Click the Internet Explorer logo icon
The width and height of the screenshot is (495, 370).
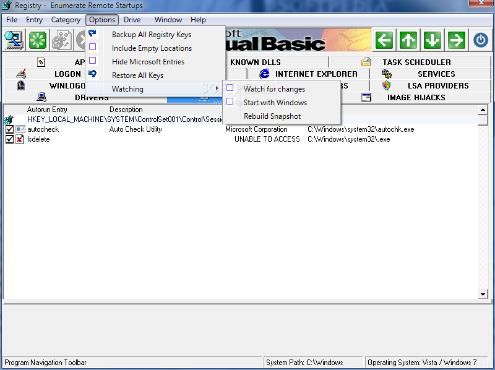pos(264,74)
